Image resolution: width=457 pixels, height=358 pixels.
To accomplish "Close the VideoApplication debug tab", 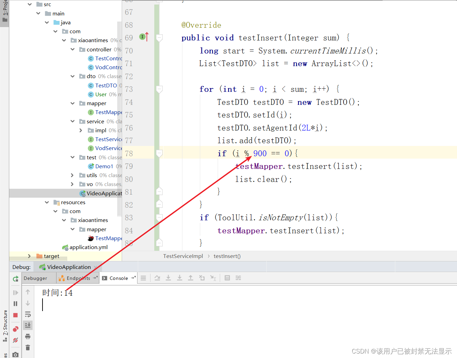I will pyautogui.click(x=96, y=268).
